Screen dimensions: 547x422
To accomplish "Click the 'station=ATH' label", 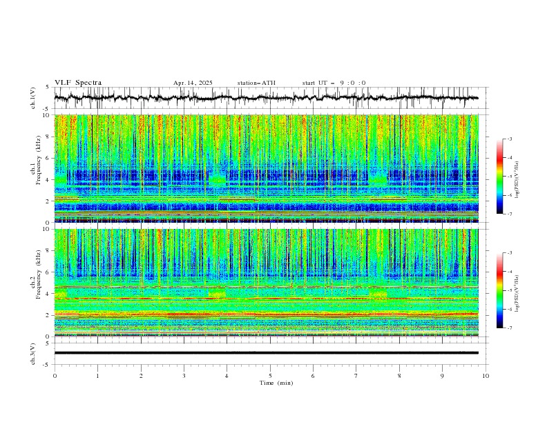I will tap(256, 83).
